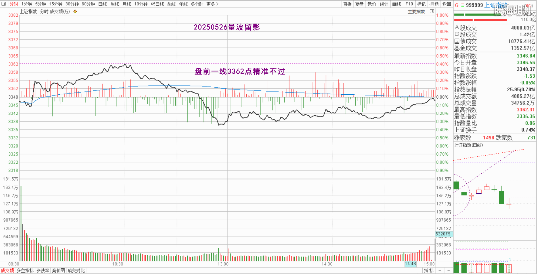Click the 跌家数 count 731
Viewport: 537px width, 274px height.
(531, 138)
